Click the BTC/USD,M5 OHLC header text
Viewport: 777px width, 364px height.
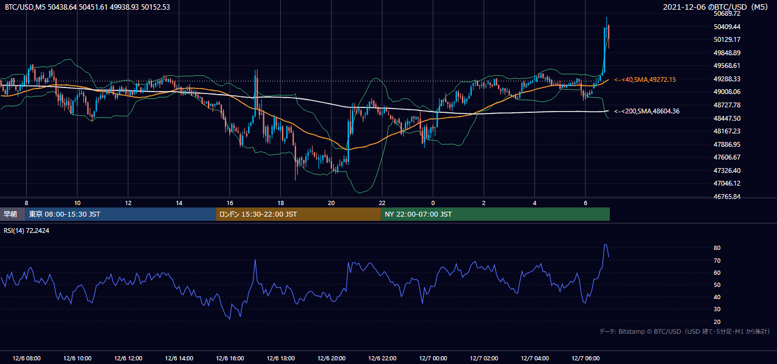point(88,7)
